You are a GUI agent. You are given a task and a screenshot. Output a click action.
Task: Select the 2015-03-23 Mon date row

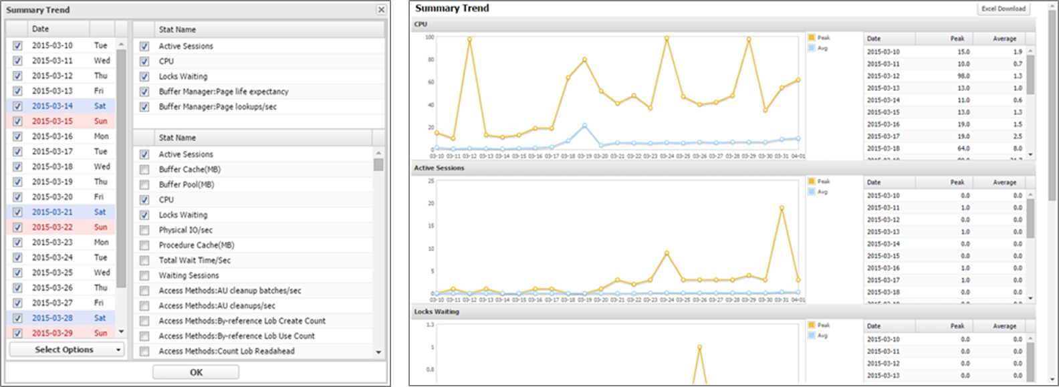[62, 243]
